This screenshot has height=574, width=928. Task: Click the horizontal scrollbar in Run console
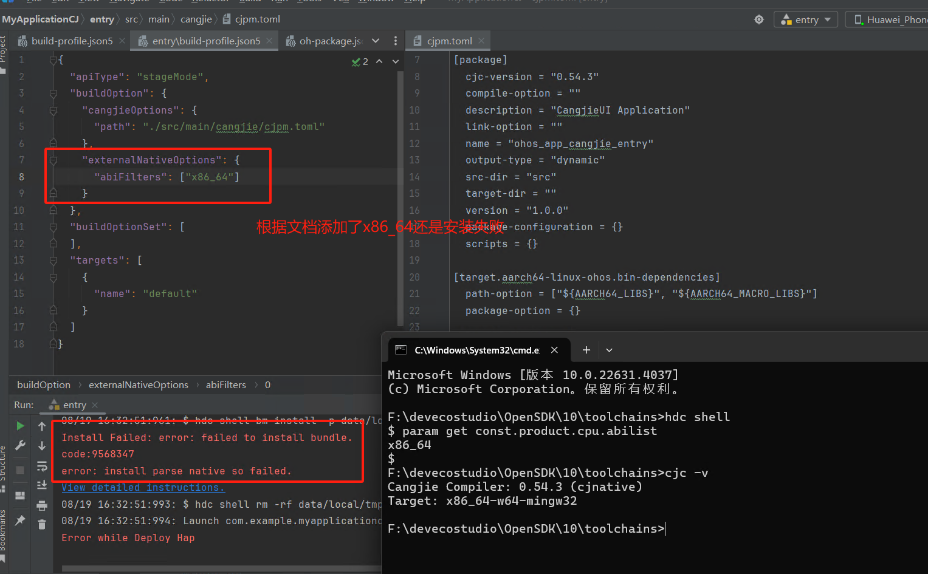221,569
